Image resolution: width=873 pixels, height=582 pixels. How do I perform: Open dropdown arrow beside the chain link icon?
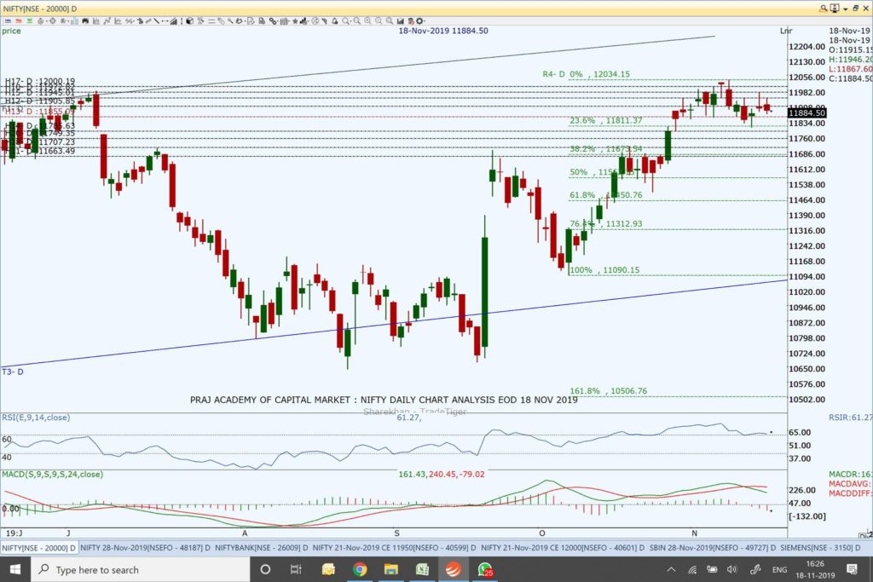pos(278,21)
